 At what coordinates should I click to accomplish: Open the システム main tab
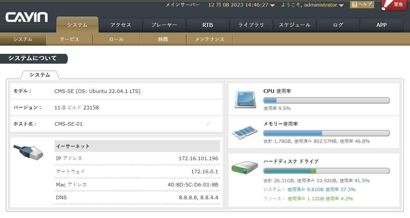77,25
